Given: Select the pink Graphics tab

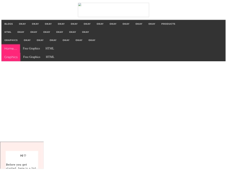Looking at the screenshot, I should point(11,57).
